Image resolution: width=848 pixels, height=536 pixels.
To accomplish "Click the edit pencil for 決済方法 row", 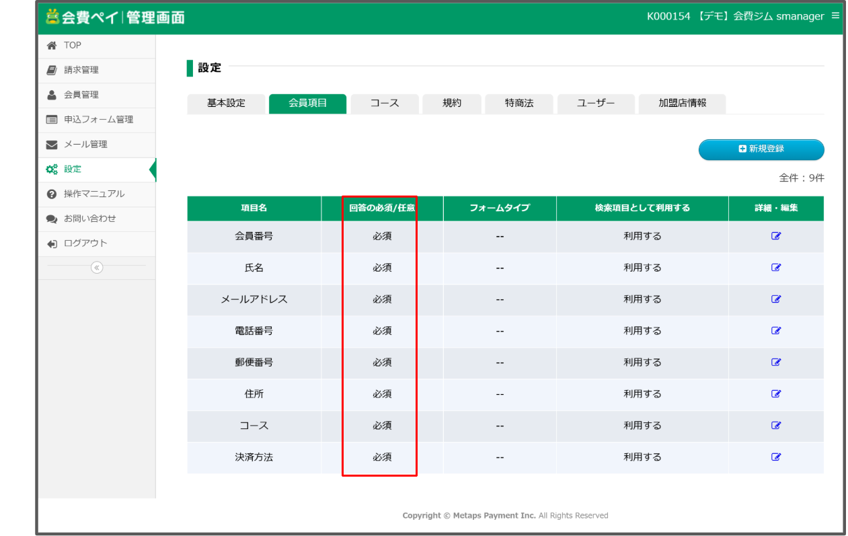I will [x=776, y=457].
